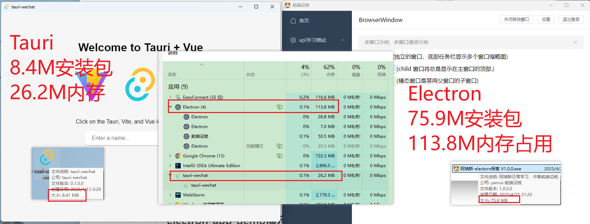Select the 应用 (9) group header
This screenshot has width=590, height=224.
[x=178, y=87]
